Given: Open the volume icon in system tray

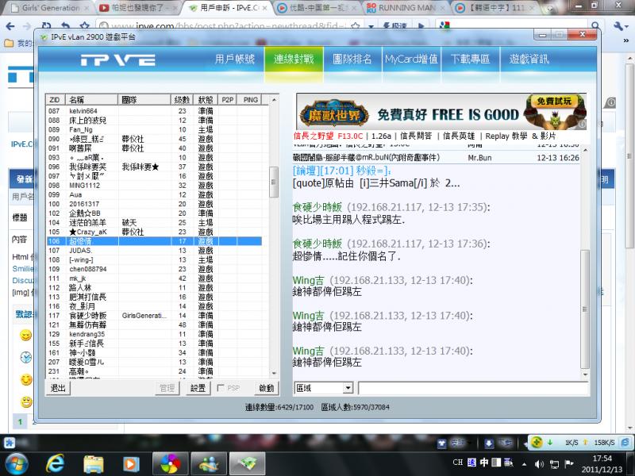Looking at the screenshot, I should (539, 463).
